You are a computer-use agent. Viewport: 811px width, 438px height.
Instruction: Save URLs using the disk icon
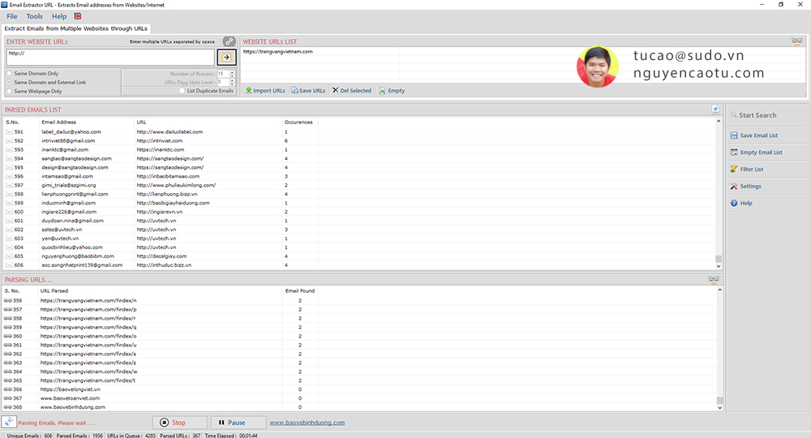(x=308, y=91)
